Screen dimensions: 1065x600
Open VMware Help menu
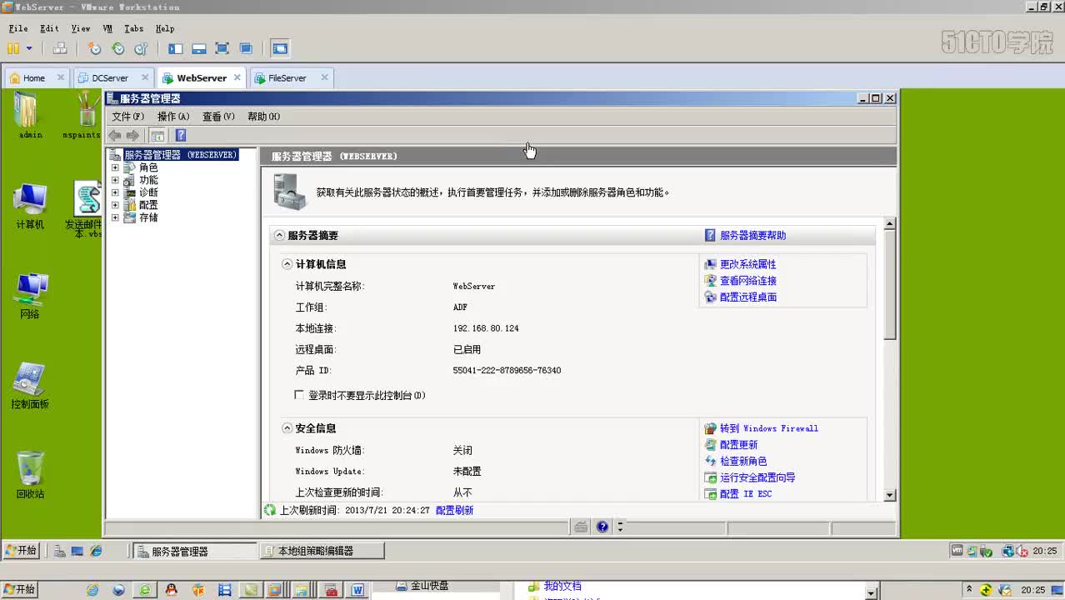tap(165, 28)
